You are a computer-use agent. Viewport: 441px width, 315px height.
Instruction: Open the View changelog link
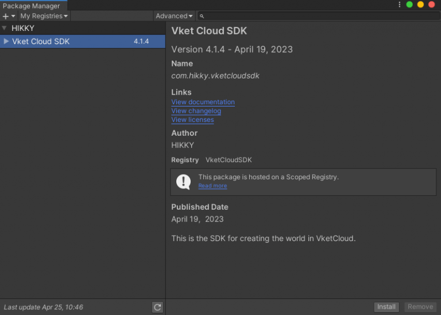click(196, 111)
